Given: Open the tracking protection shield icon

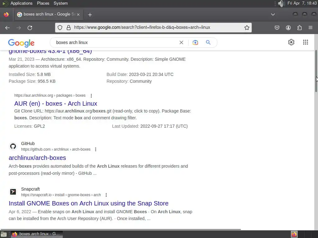Looking at the screenshot, I should [x=60, y=28].
